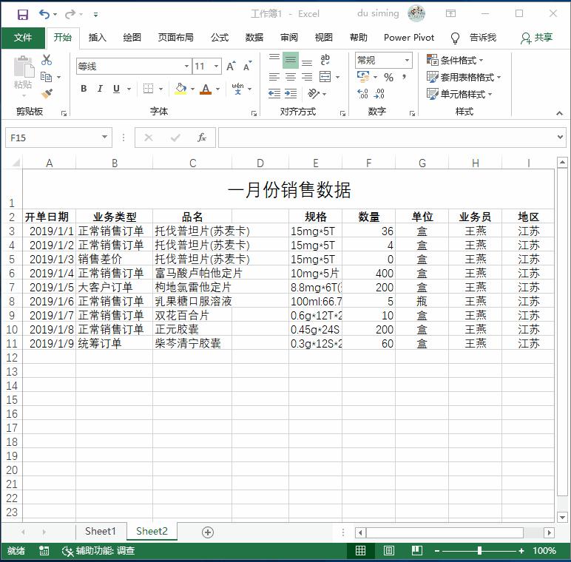Toggle bottom vertical alignment

click(307, 63)
